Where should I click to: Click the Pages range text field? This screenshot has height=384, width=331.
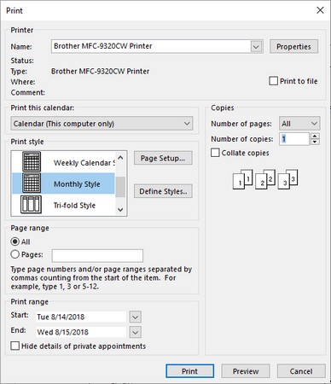97,255
